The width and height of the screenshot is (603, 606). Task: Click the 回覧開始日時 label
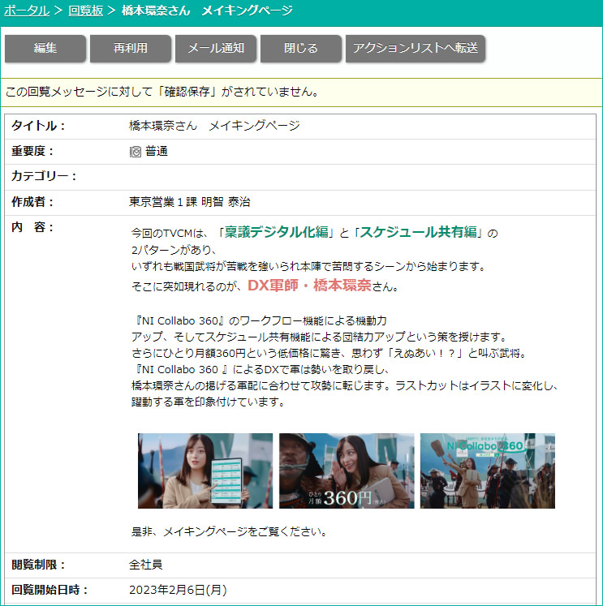pyautogui.click(x=50, y=590)
